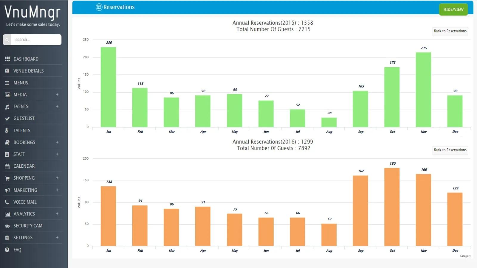Screen dimensions: 477x268
Task: Click Back to Reservations for 2015 chart
Action: tap(450, 31)
